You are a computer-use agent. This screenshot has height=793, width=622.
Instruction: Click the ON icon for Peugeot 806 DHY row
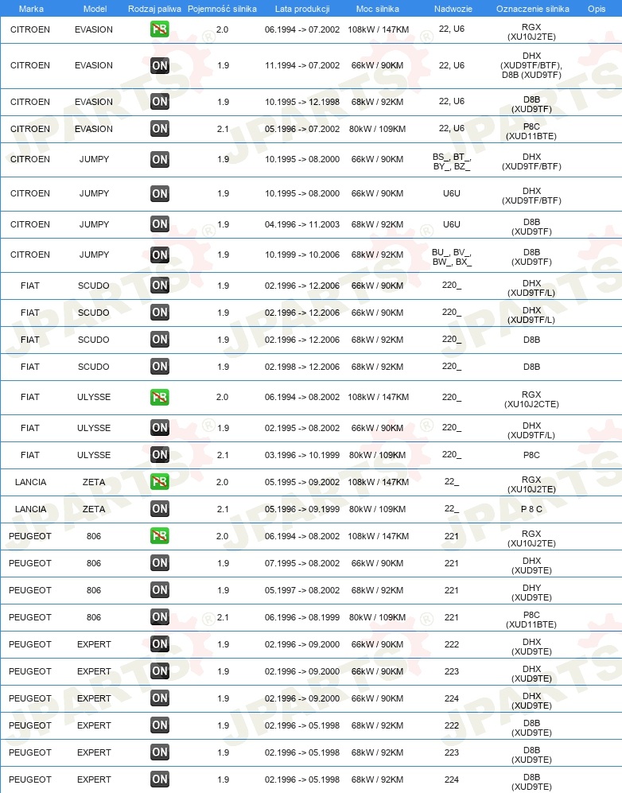coord(160,590)
